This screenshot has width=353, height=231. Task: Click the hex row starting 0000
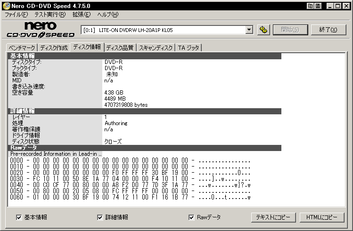tap(130, 160)
